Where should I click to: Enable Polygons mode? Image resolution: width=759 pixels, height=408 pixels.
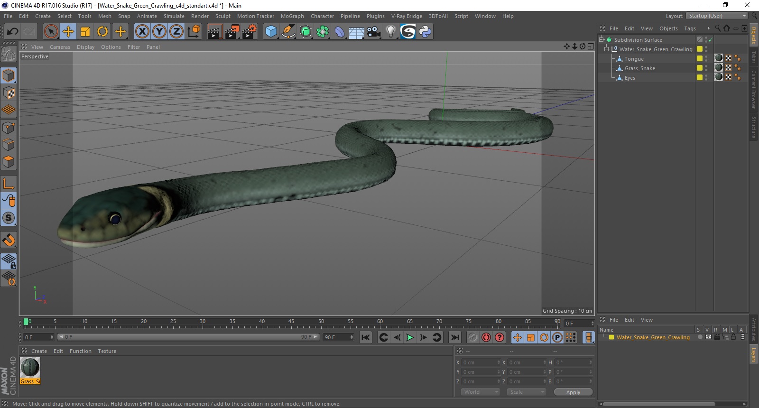coord(9,162)
